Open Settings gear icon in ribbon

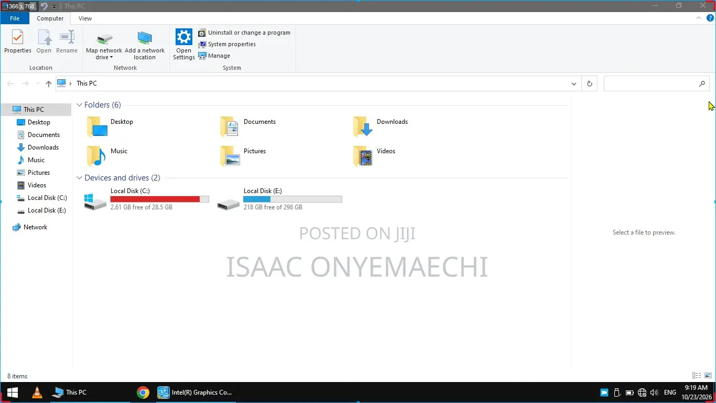click(183, 37)
